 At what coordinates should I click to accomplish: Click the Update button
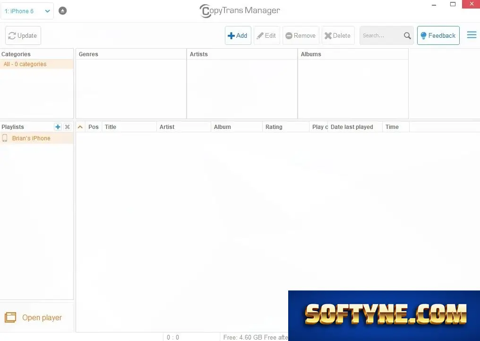coord(23,35)
